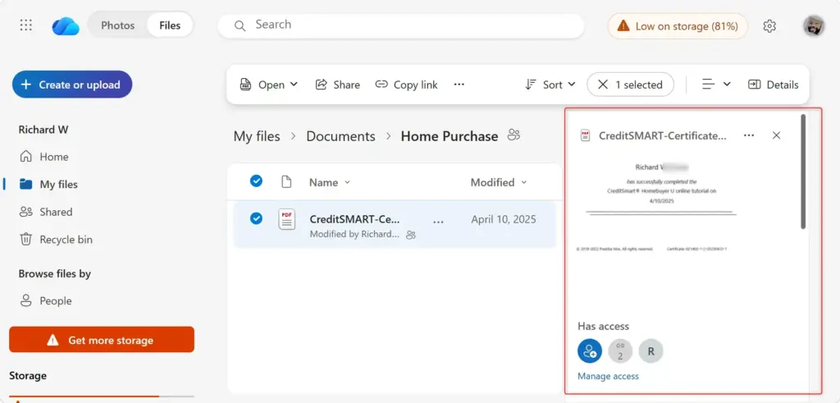
Task: Open the account profile picture
Action: pyautogui.click(x=813, y=25)
